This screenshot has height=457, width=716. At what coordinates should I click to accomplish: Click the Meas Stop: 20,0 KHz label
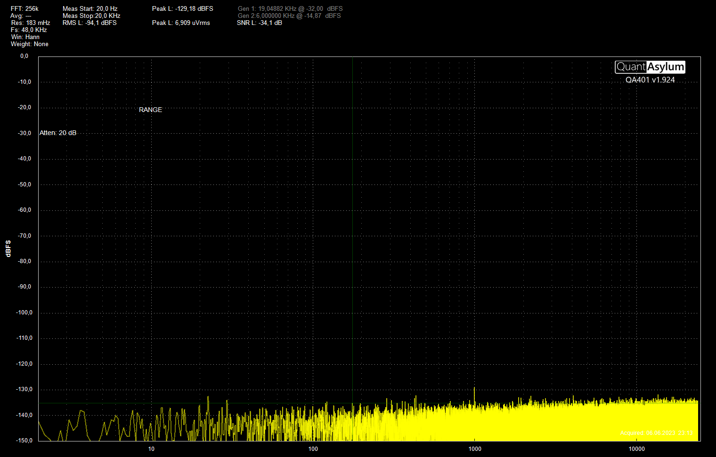click(91, 16)
